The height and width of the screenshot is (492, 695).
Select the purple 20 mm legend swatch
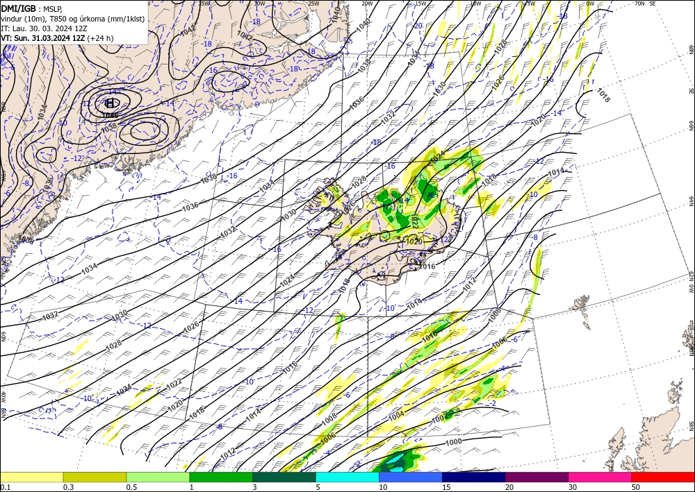click(537, 477)
